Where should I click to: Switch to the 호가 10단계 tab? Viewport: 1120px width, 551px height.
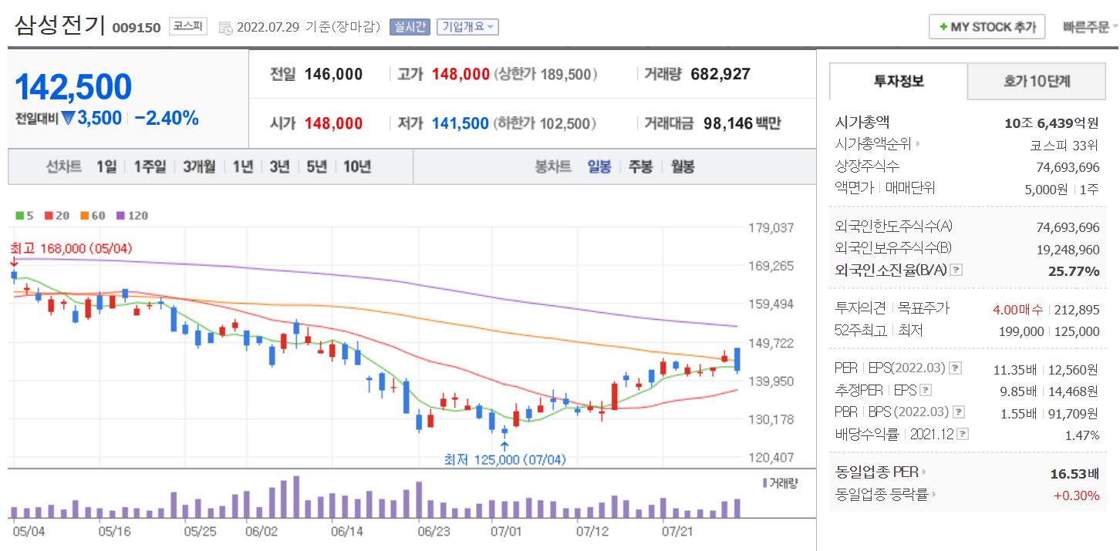1037,81
